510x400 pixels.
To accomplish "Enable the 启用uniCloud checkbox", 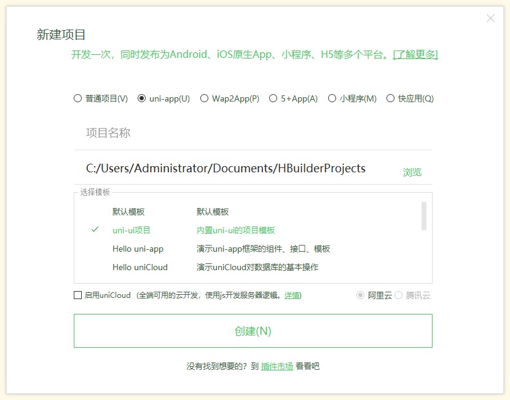I will [x=78, y=295].
